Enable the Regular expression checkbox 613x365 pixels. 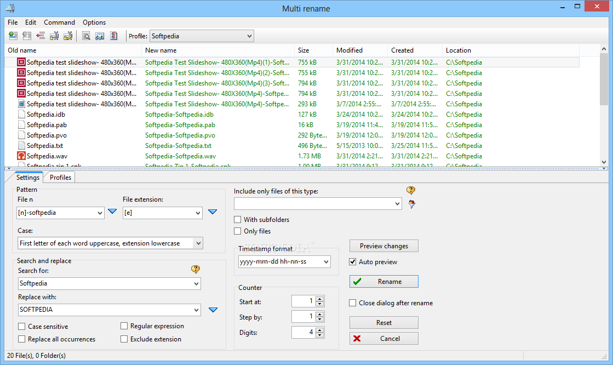[x=124, y=326]
